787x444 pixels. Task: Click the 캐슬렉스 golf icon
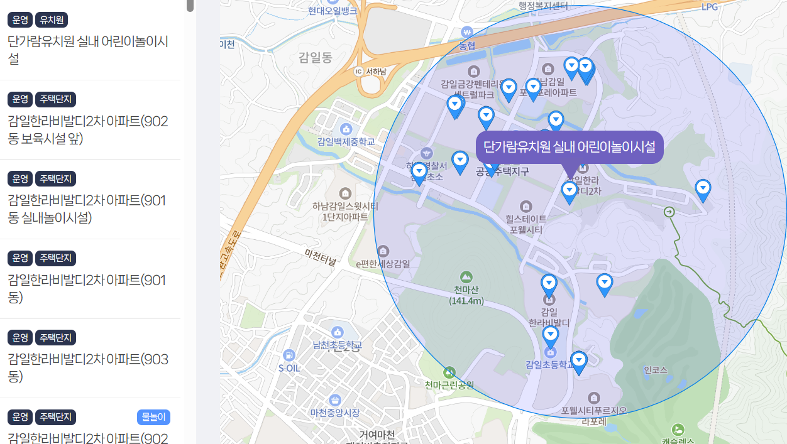coord(678,430)
